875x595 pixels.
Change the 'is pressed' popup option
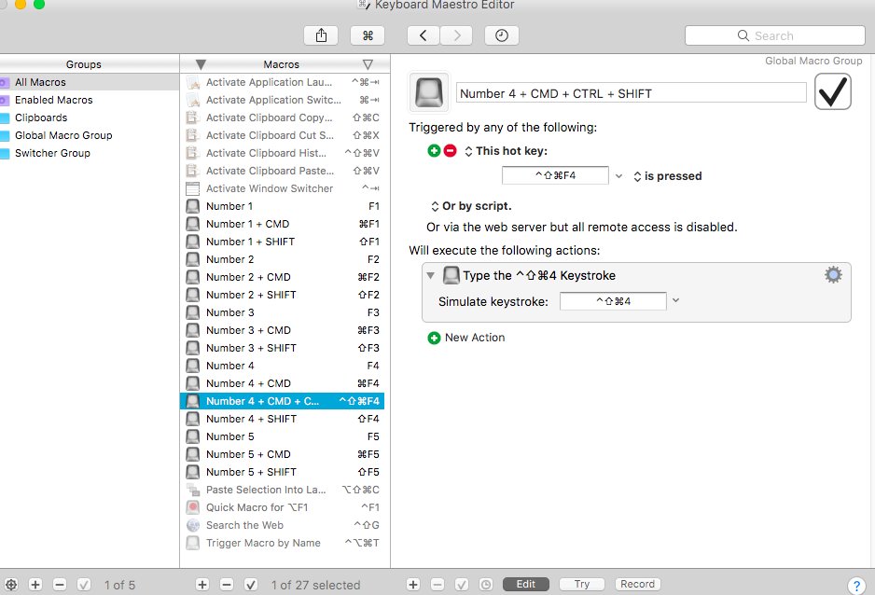(x=667, y=176)
